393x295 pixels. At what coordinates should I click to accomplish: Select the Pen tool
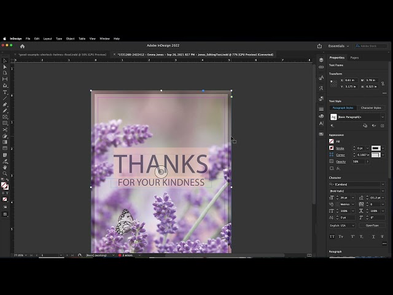5,104
